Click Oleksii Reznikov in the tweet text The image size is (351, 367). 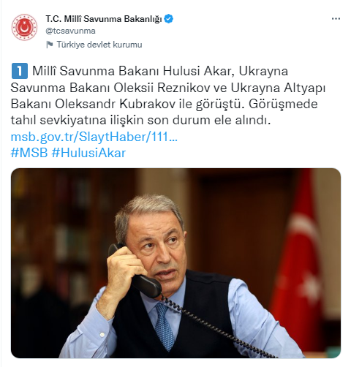coord(162,88)
